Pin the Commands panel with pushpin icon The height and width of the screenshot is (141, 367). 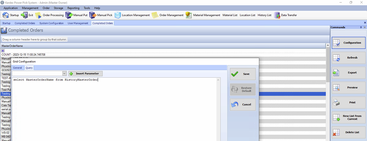(x=361, y=27)
